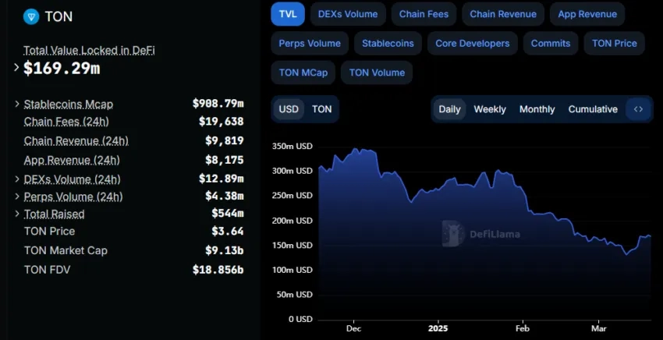Expand the Perps Volume (24h) row
663x340 pixels.
click(x=17, y=197)
